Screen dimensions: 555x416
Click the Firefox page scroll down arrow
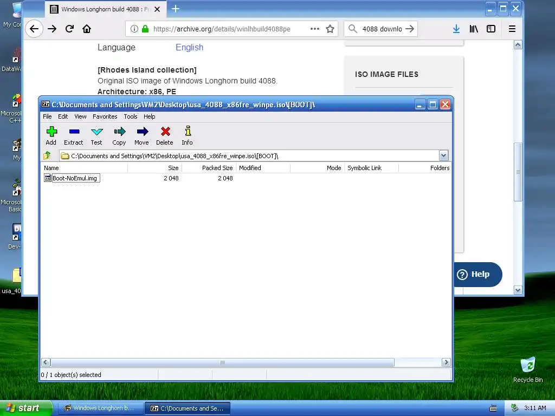[518, 290]
